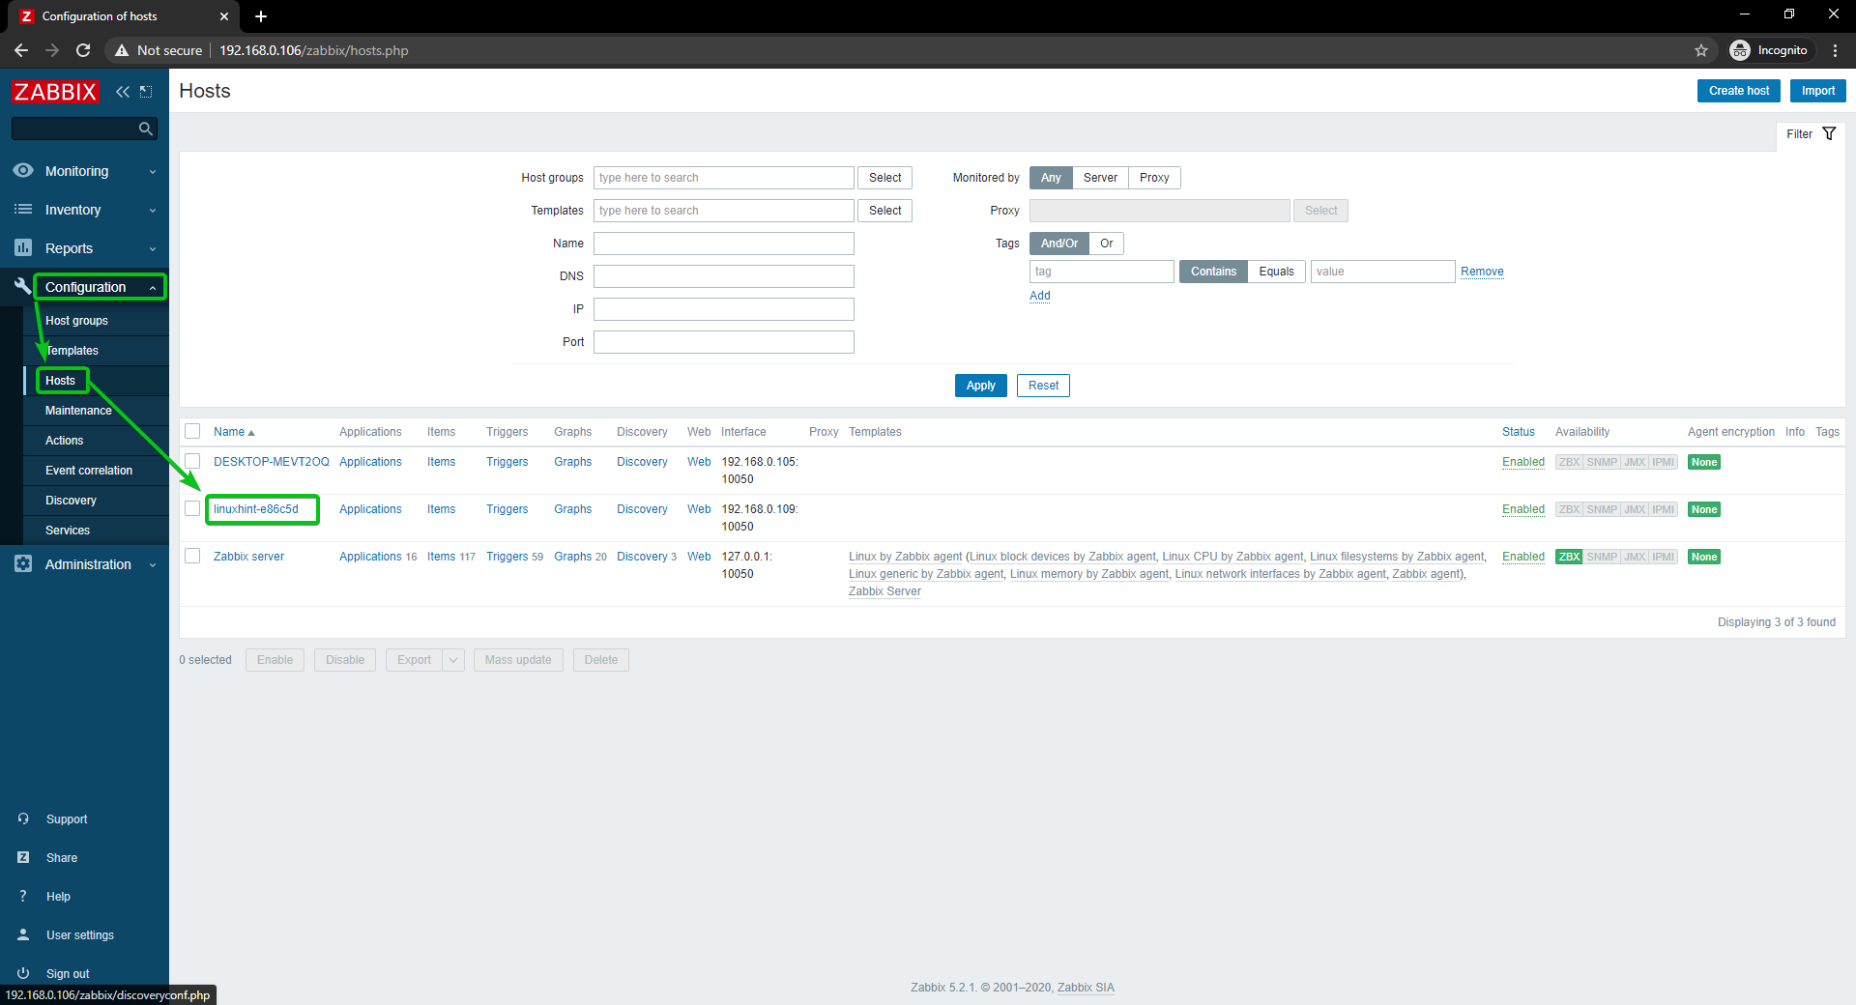Open the Chrome three-dot menu
Screen dimensions: 1856x1005
point(1835,50)
